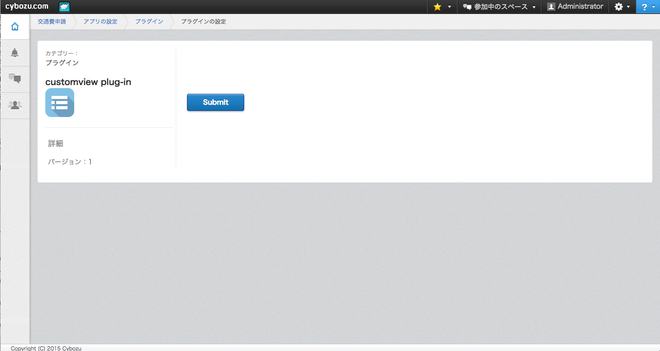Screen dimensions: 660x351
Task: Go to 交通費申請 breadcrumb
Action: (x=52, y=22)
